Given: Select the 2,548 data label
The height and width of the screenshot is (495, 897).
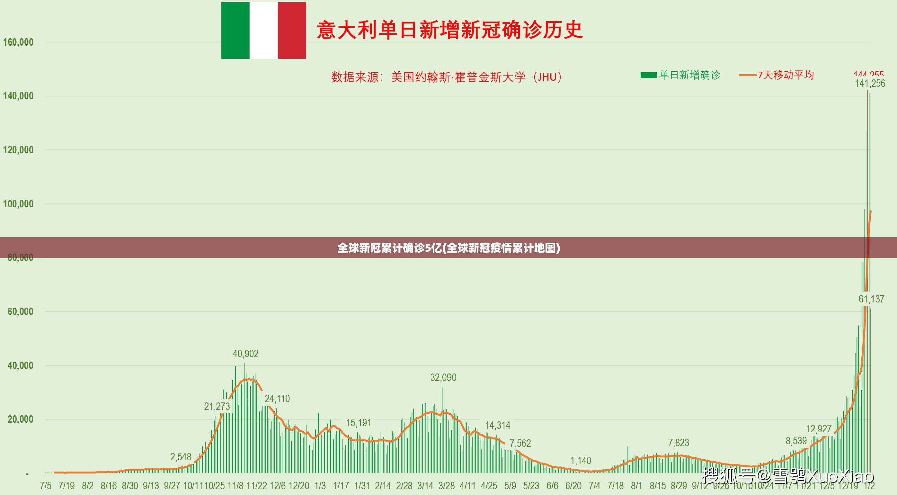Looking at the screenshot, I should [181, 457].
